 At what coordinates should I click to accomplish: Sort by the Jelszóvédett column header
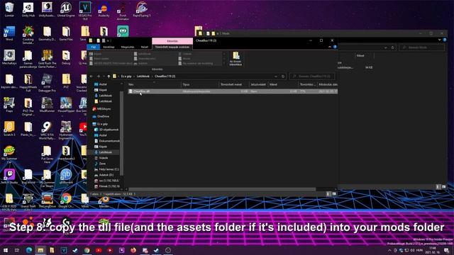pyautogui.click(x=258, y=84)
